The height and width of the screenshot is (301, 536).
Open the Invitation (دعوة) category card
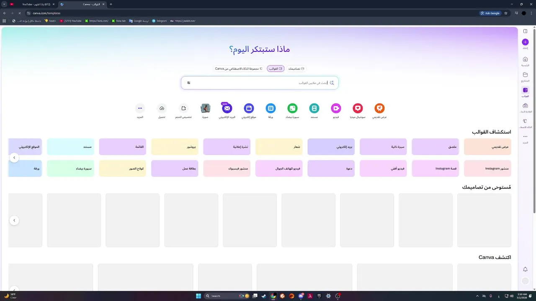(x=331, y=168)
